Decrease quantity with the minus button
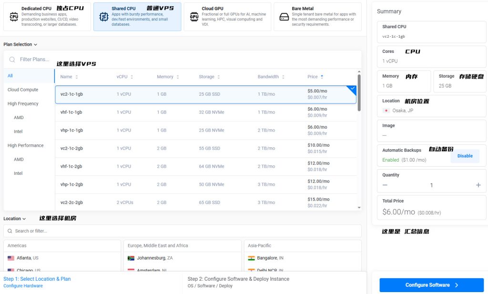The image size is (488, 294). pos(385,185)
